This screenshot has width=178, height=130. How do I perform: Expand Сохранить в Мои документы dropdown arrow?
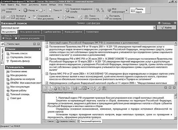click(58, 17)
